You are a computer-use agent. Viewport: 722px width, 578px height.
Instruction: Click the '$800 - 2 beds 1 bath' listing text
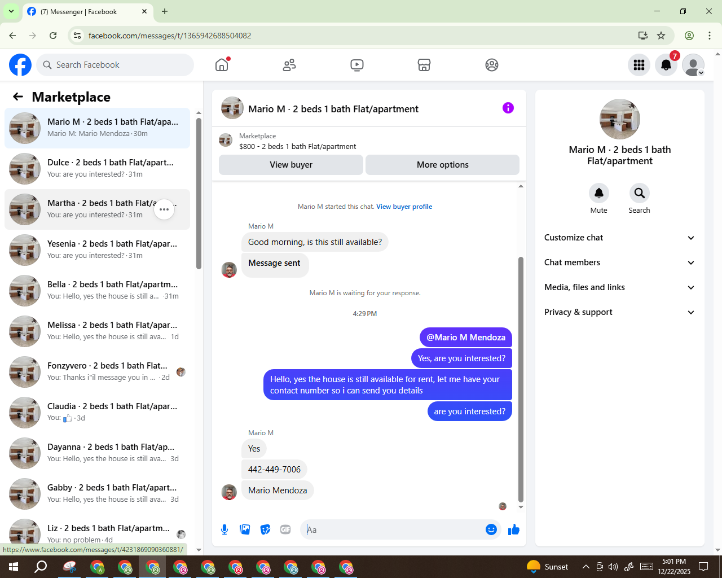[x=298, y=147]
